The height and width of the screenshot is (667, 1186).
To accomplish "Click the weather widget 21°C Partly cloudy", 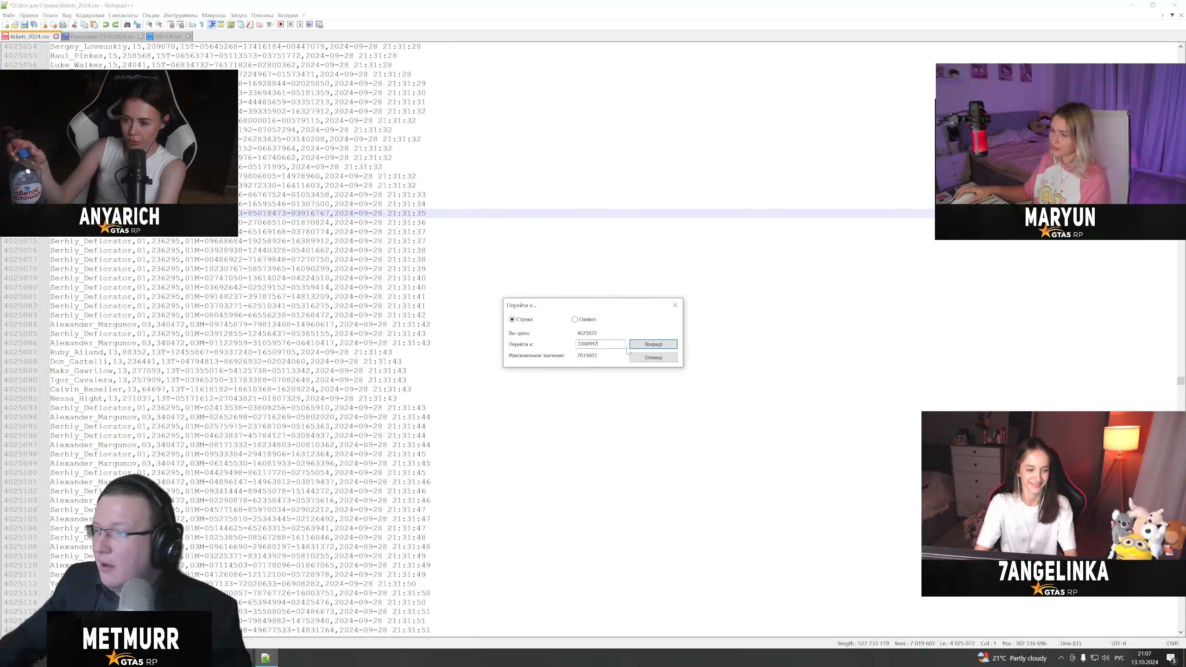I will [x=1012, y=658].
